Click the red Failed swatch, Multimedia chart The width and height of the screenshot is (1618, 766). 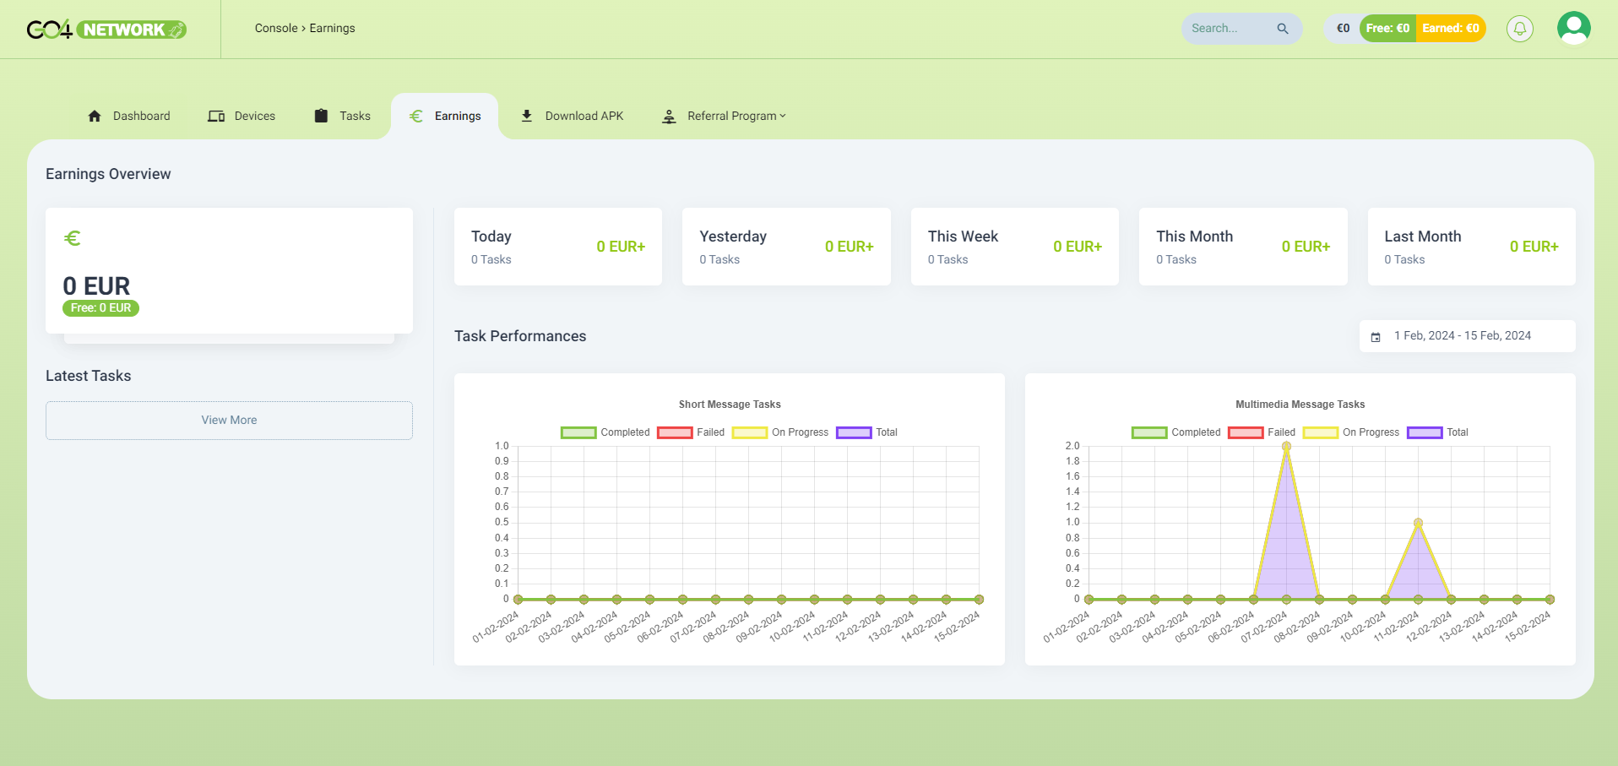[x=1246, y=432]
